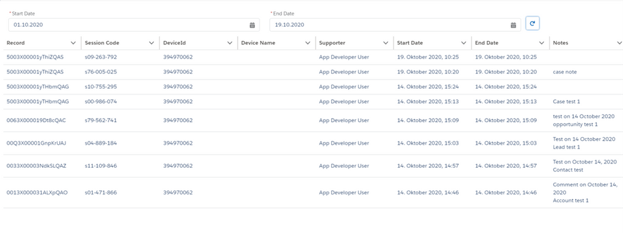This screenshot has width=623, height=233.
Task: Click the 'Contact test' notes cell
Action: click(568, 170)
